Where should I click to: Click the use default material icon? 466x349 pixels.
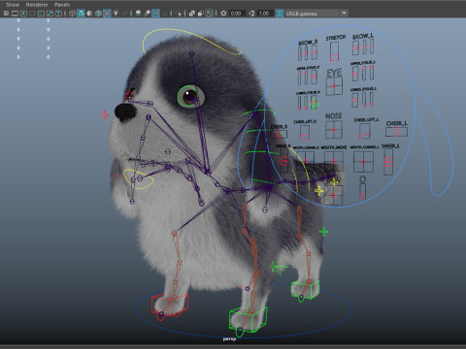click(x=89, y=14)
